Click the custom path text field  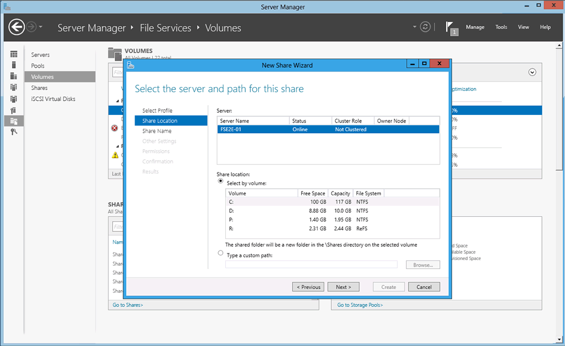click(311, 265)
